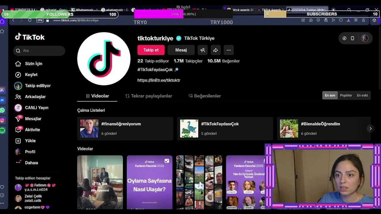Sort videos by Popüler
This screenshot has width=381, height=214.
pos(346,95)
